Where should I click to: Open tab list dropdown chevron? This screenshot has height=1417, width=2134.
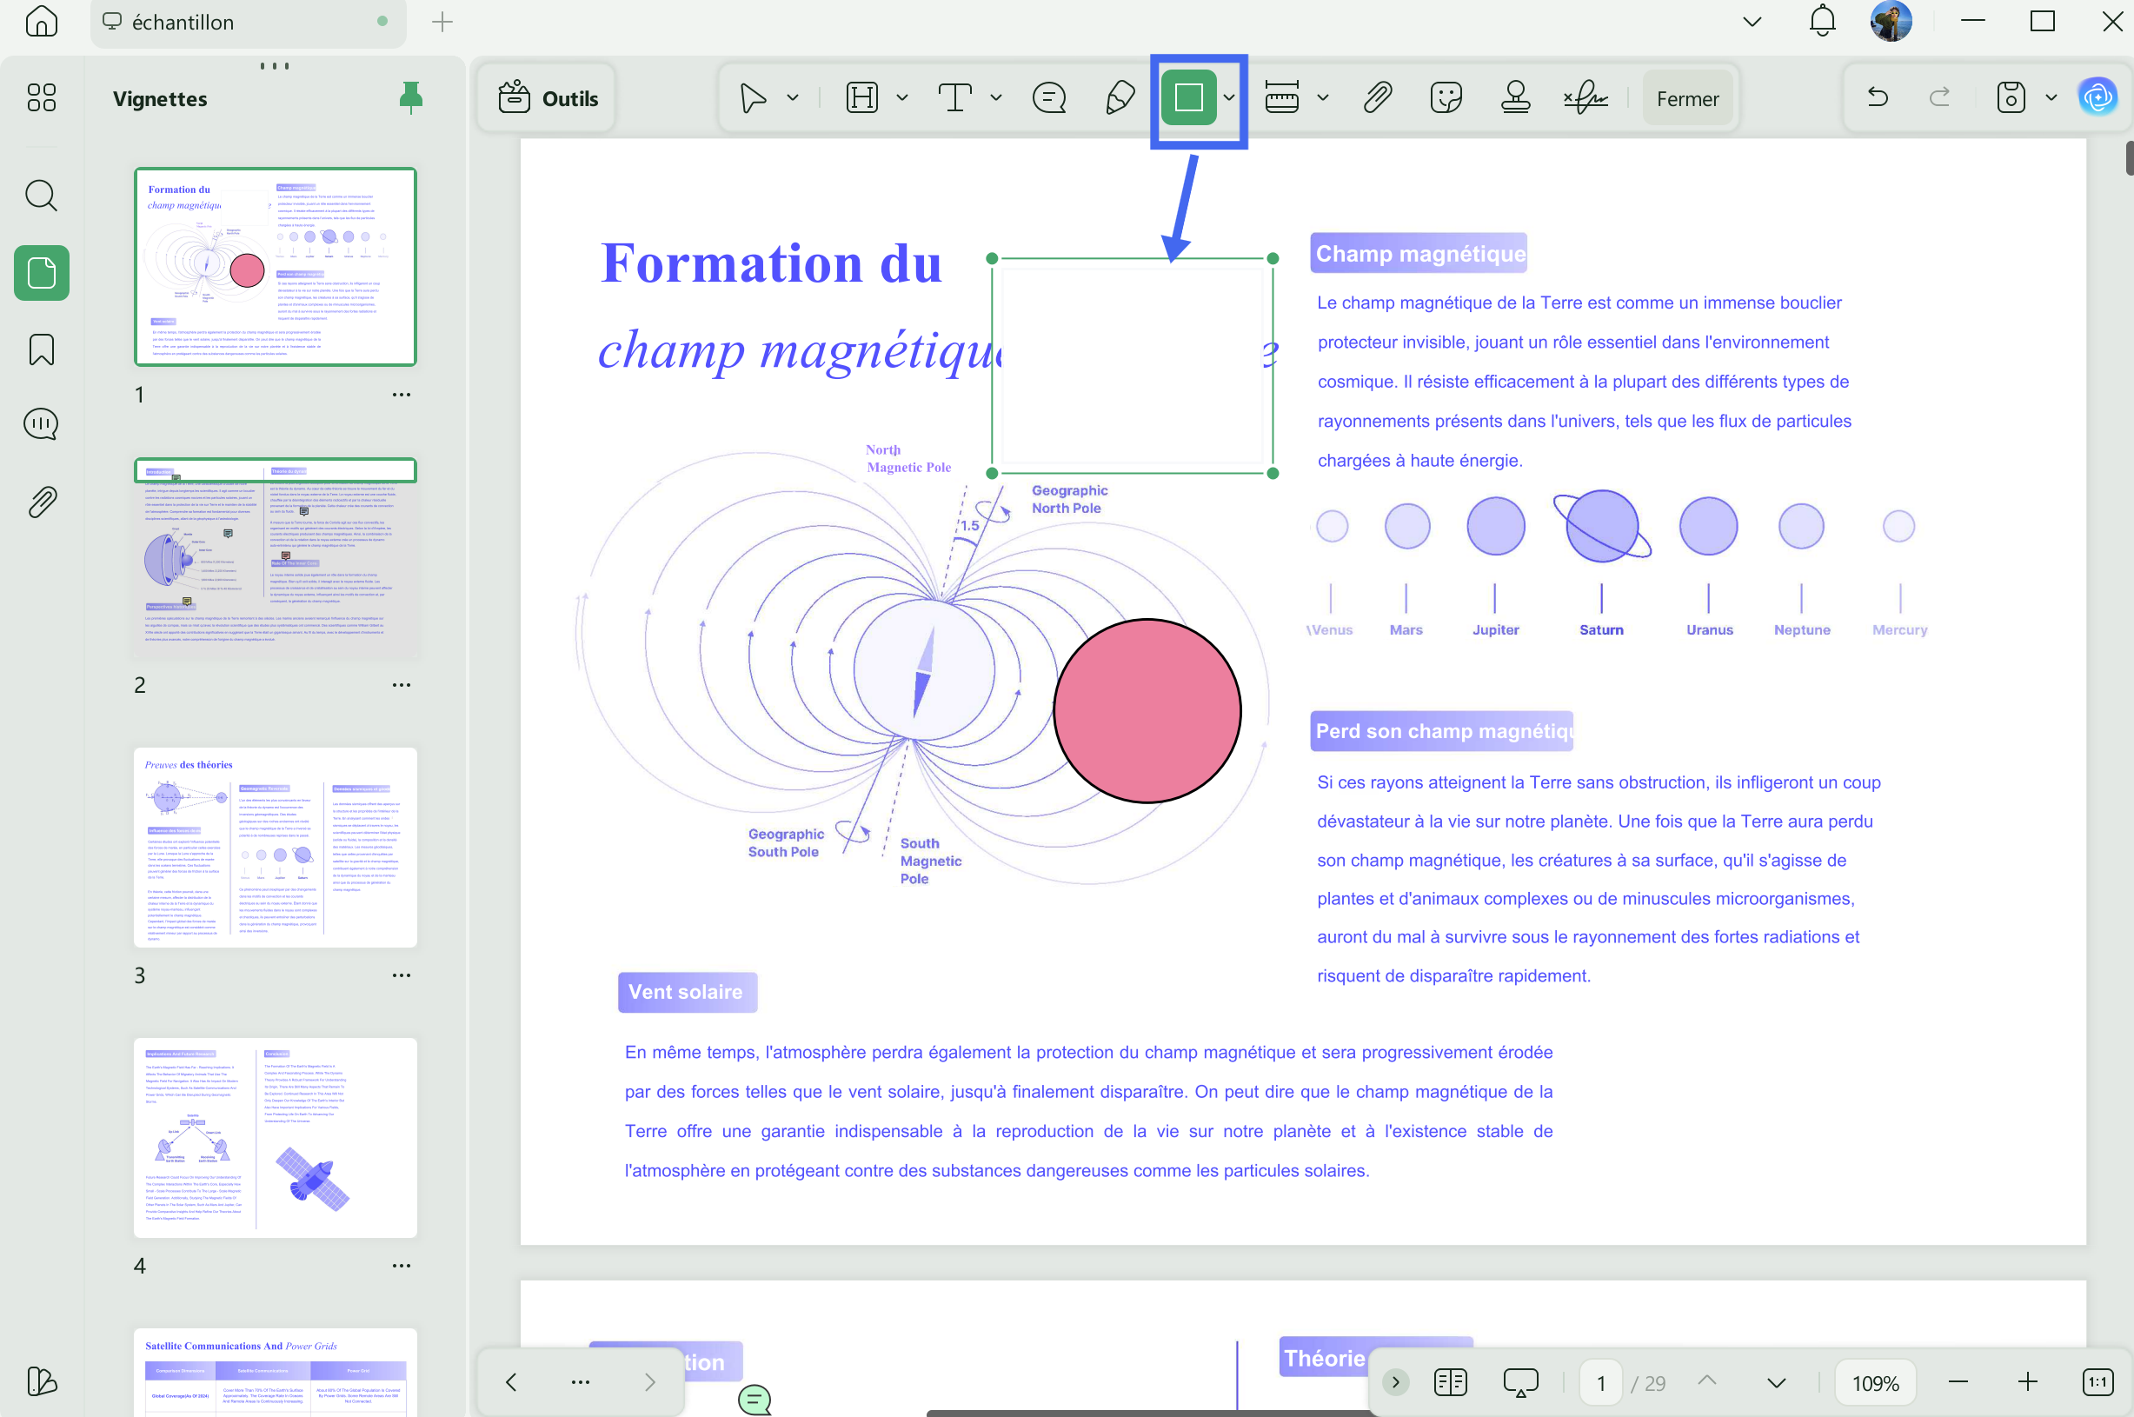click(x=1752, y=22)
